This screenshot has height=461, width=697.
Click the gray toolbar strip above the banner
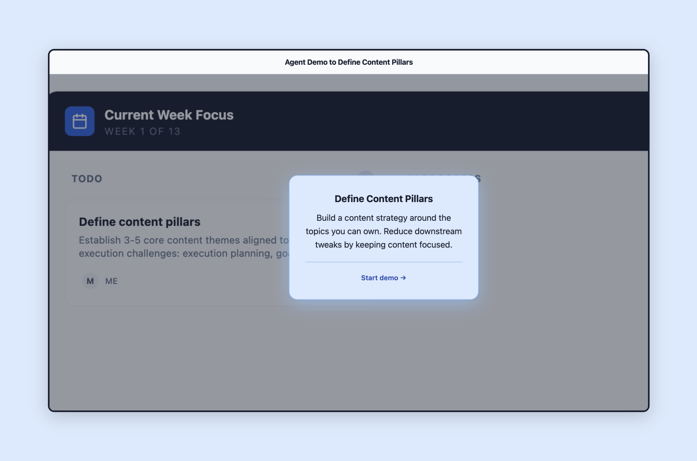click(348, 82)
